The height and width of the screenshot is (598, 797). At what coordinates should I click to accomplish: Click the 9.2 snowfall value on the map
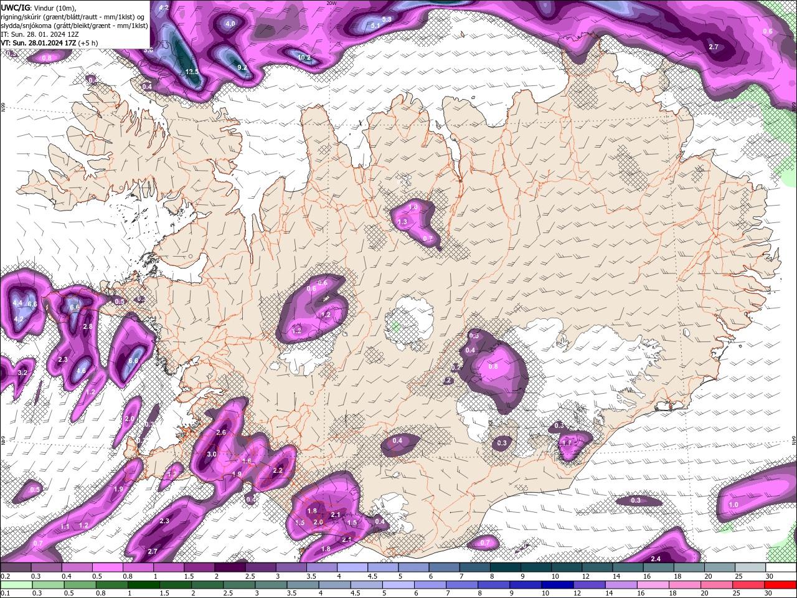[x=242, y=67]
